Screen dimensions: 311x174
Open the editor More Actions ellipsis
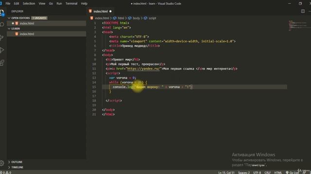[x=310, y=11]
